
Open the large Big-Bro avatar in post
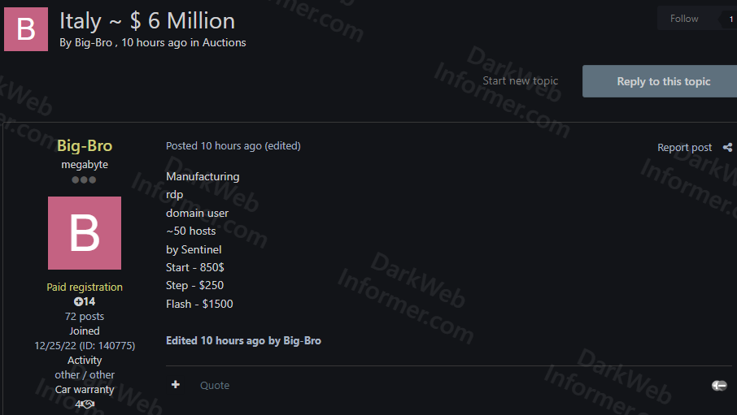pyautogui.click(x=85, y=233)
